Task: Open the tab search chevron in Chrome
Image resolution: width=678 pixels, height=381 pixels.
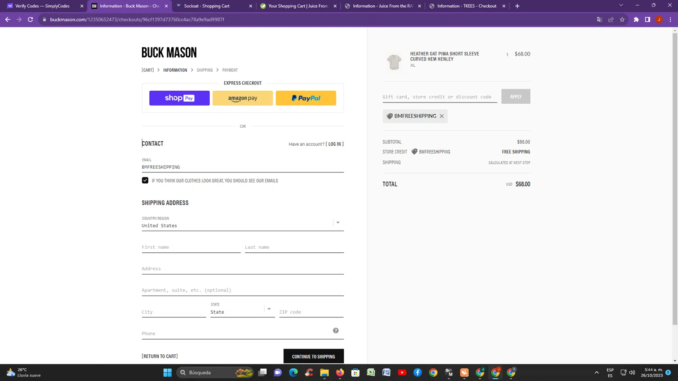Action: [621, 5]
